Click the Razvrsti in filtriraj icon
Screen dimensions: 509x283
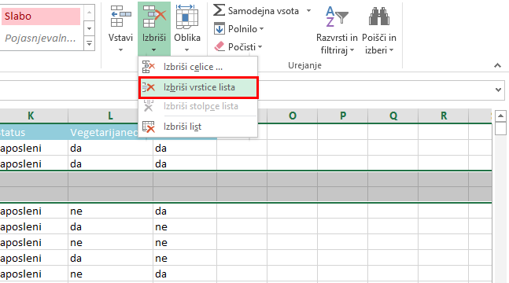[x=337, y=17]
